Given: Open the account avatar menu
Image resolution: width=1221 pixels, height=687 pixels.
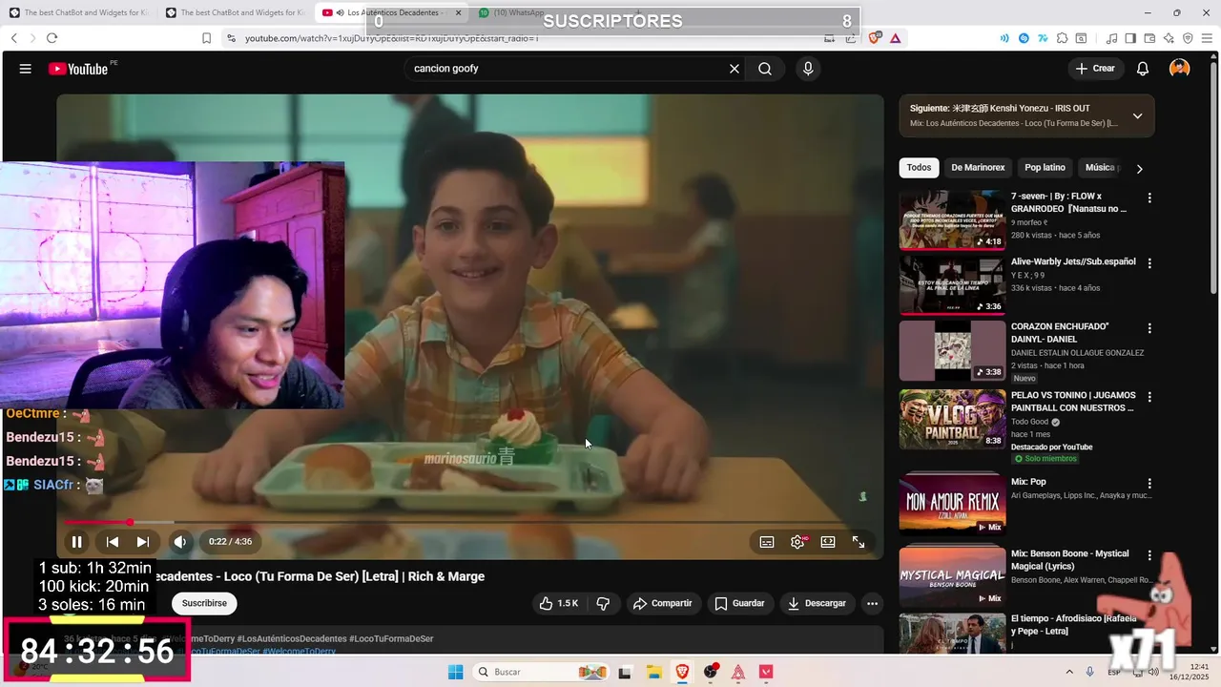Looking at the screenshot, I should [1180, 69].
